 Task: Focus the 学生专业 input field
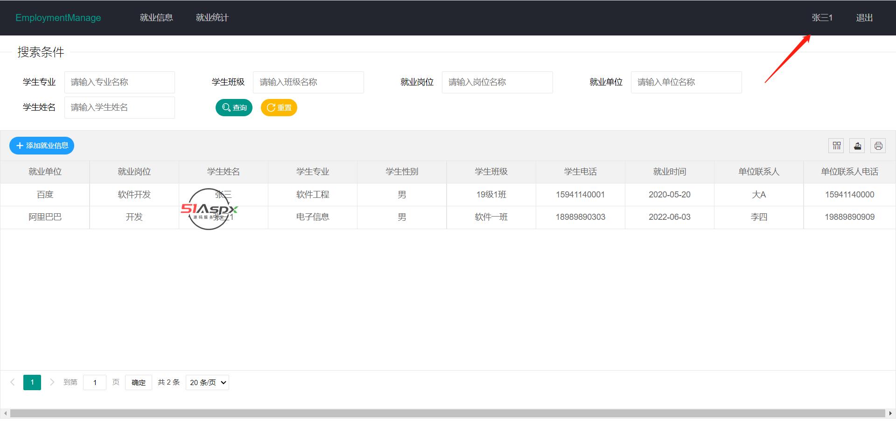pyautogui.click(x=119, y=82)
